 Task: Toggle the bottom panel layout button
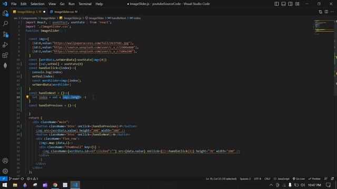pyautogui.click(x=283, y=4)
